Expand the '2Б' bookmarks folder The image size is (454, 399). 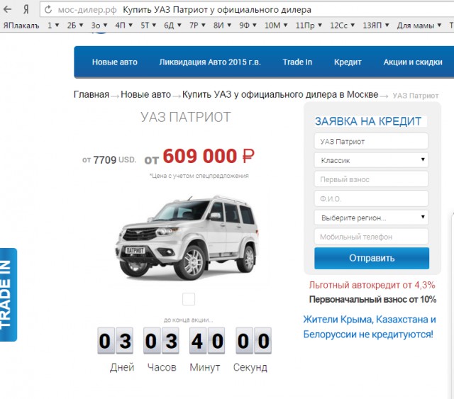tap(75, 26)
